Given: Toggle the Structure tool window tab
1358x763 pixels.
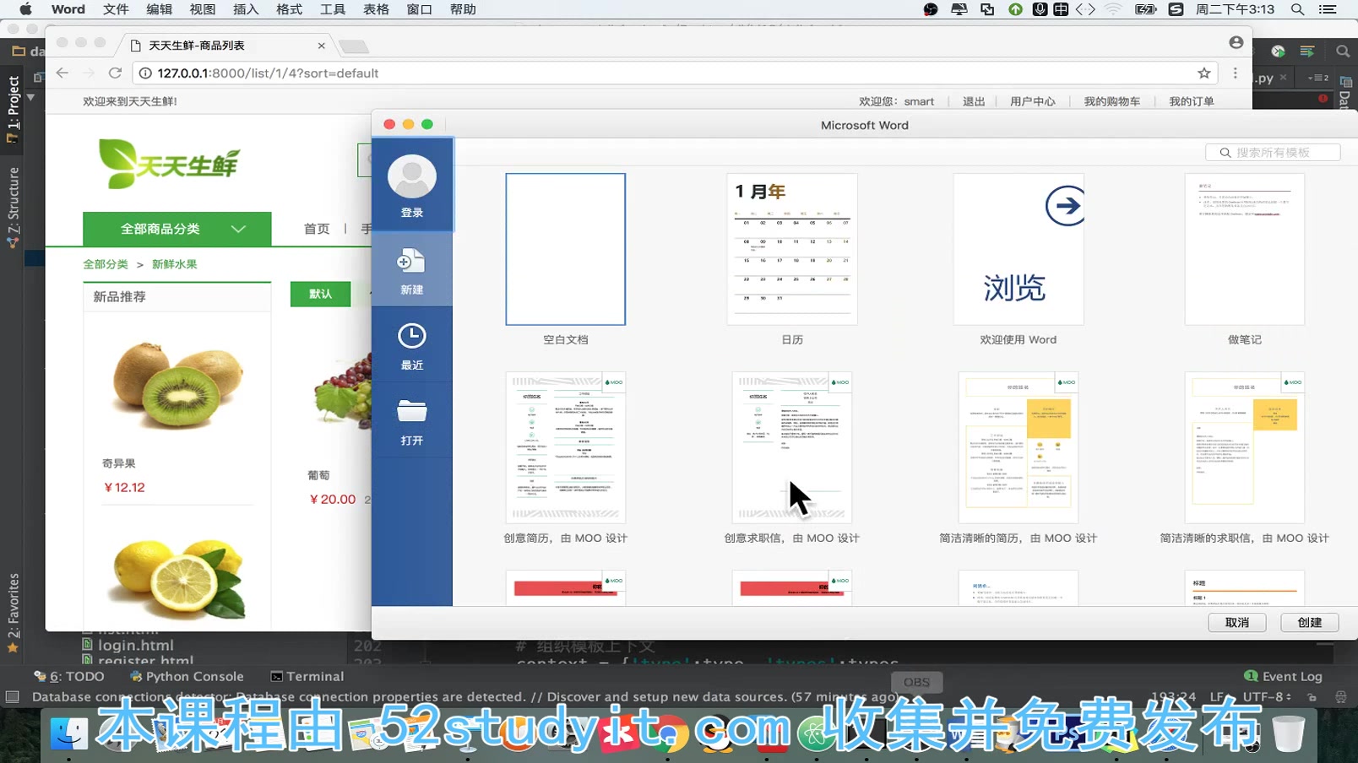Looking at the screenshot, I should (x=12, y=206).
